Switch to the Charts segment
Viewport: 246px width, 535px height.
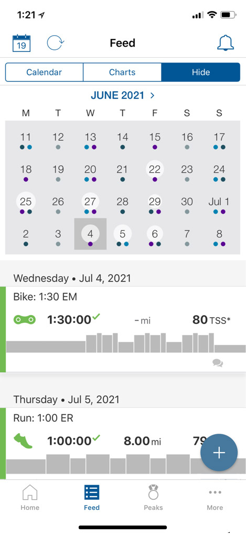pyautogui.click(x=122, y=72)
